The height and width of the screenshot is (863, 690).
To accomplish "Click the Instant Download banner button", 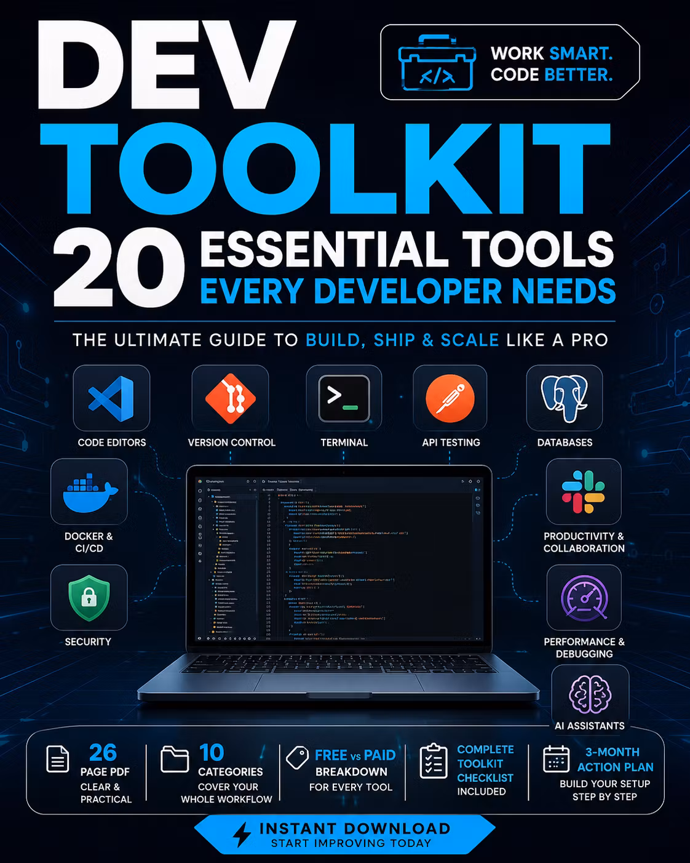I will (x=345, y=835).
